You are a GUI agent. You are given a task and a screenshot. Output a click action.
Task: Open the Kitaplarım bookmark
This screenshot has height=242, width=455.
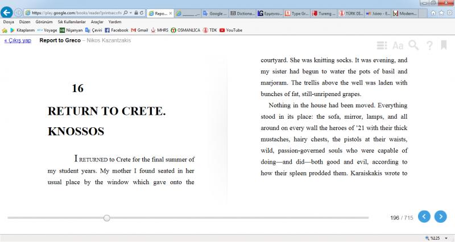22,30
